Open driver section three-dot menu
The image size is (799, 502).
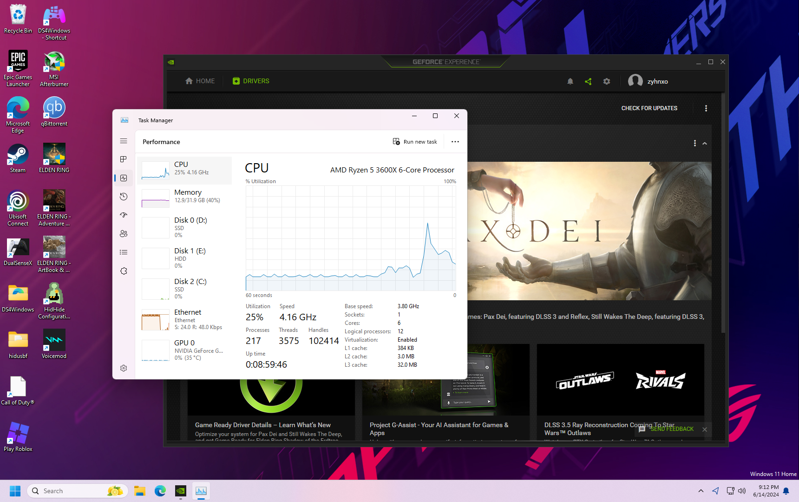tap(694, 143)
